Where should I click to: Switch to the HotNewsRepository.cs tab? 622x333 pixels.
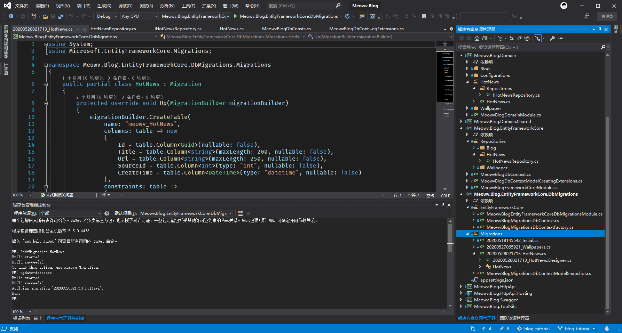(x=113, y=29)
